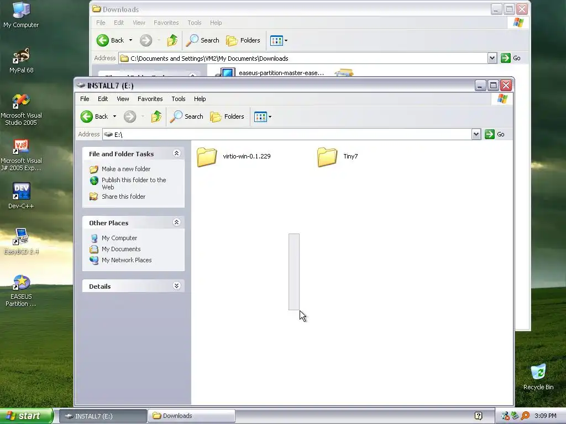The width and height of the screenshot is (566, 424).
Task: Open My Computer from Other Places
Action: (119, 238)
